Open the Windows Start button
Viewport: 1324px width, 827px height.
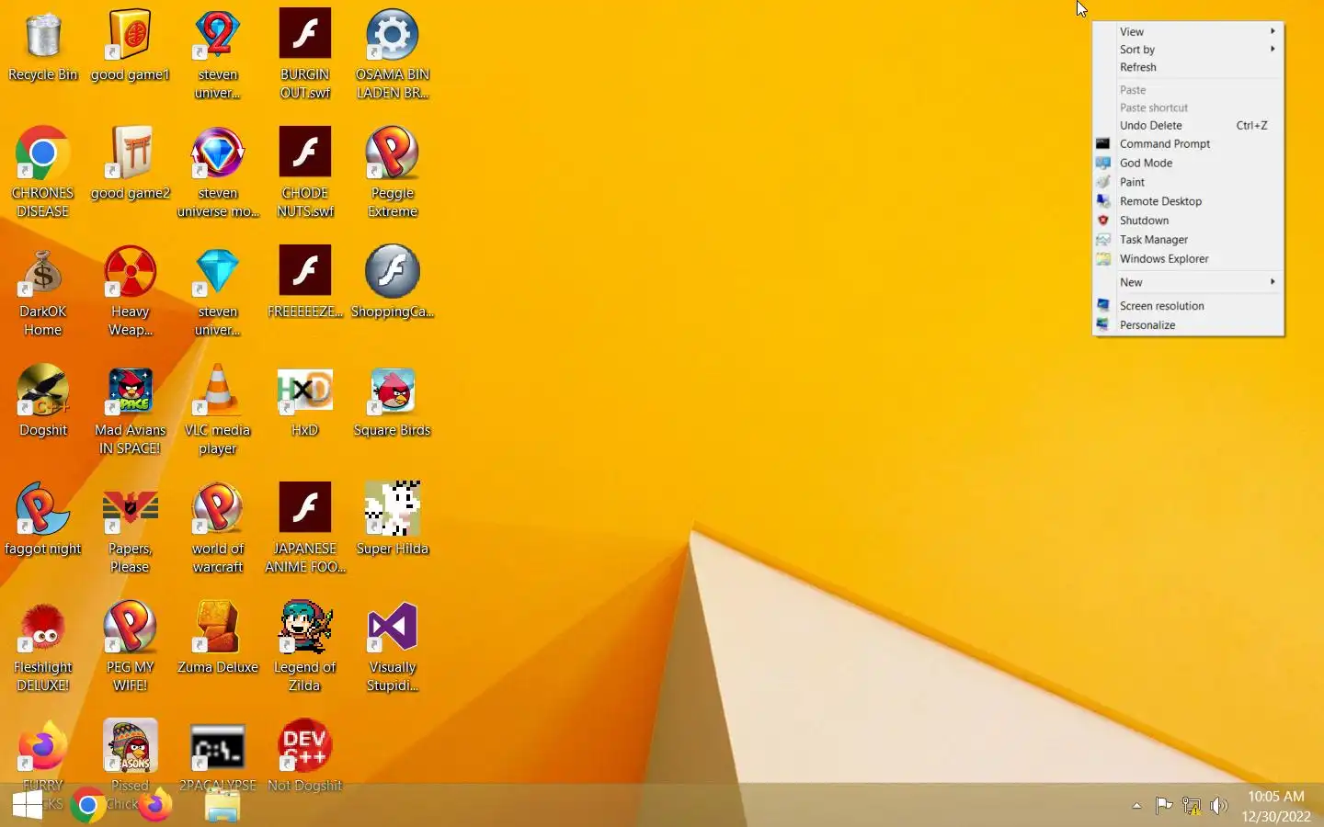[x=28, y=805]
